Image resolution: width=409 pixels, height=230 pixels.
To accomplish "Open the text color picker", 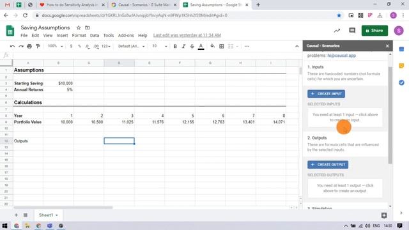I will pos(201,47).
